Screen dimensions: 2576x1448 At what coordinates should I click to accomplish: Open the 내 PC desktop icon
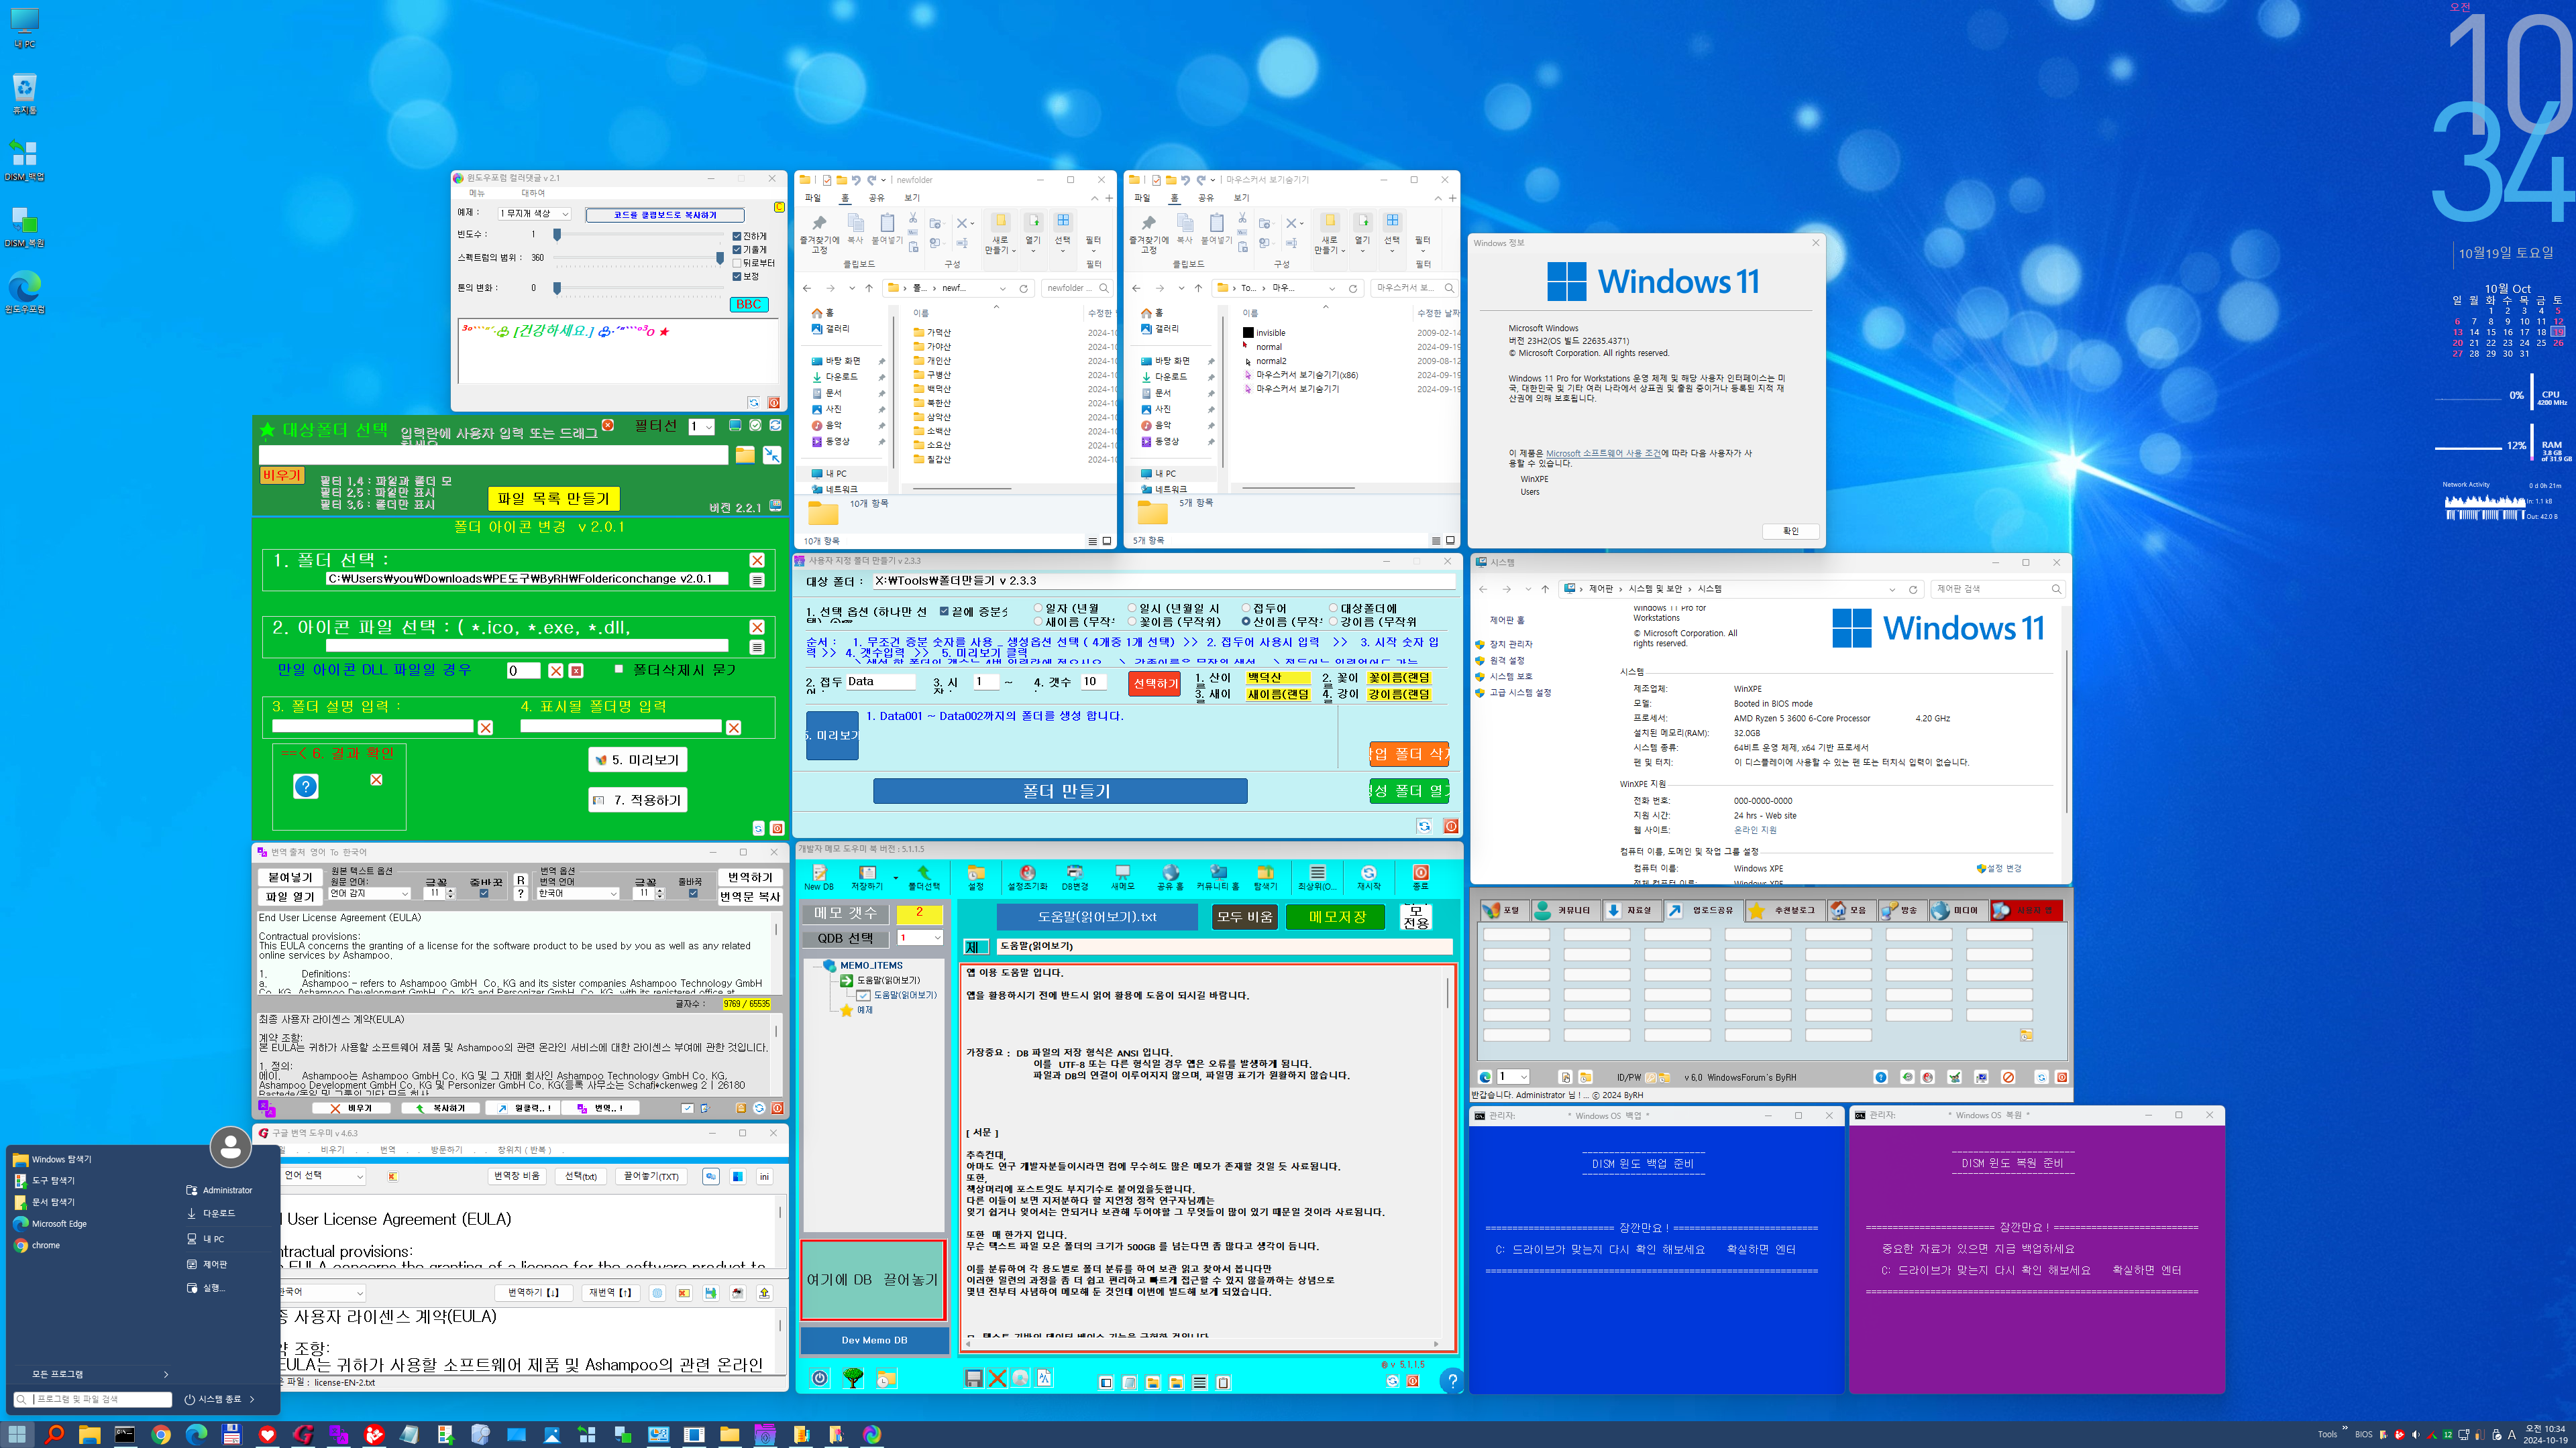point(24,27)
